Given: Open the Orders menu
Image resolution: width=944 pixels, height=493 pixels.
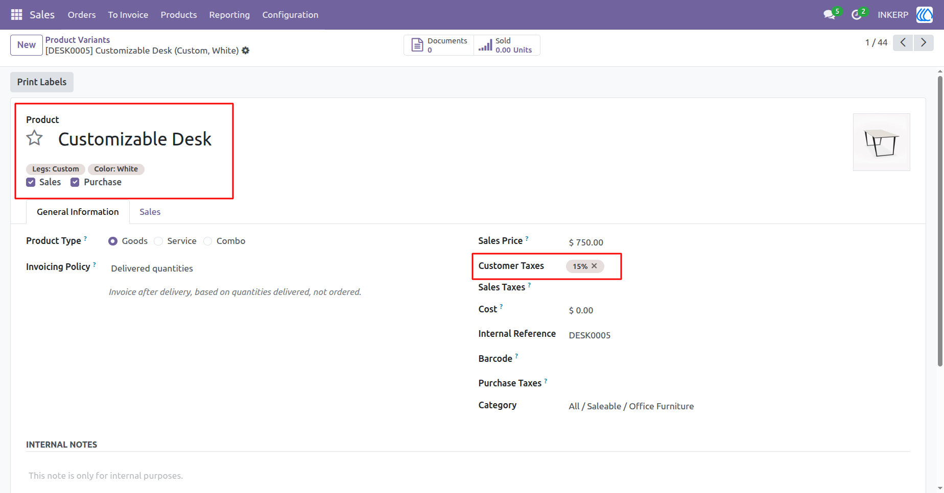Looking at the screenshot, I should tap(82, 15).
